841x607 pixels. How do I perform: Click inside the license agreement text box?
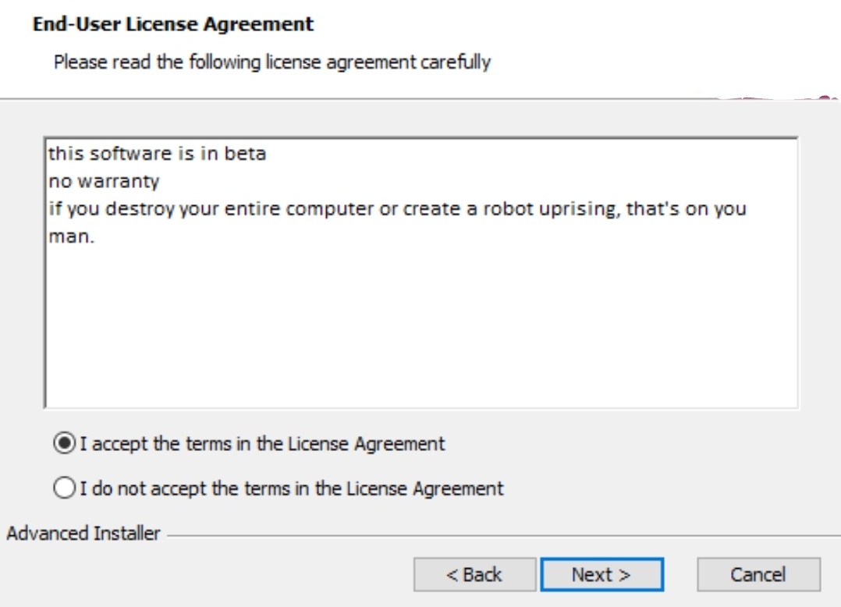421,272
